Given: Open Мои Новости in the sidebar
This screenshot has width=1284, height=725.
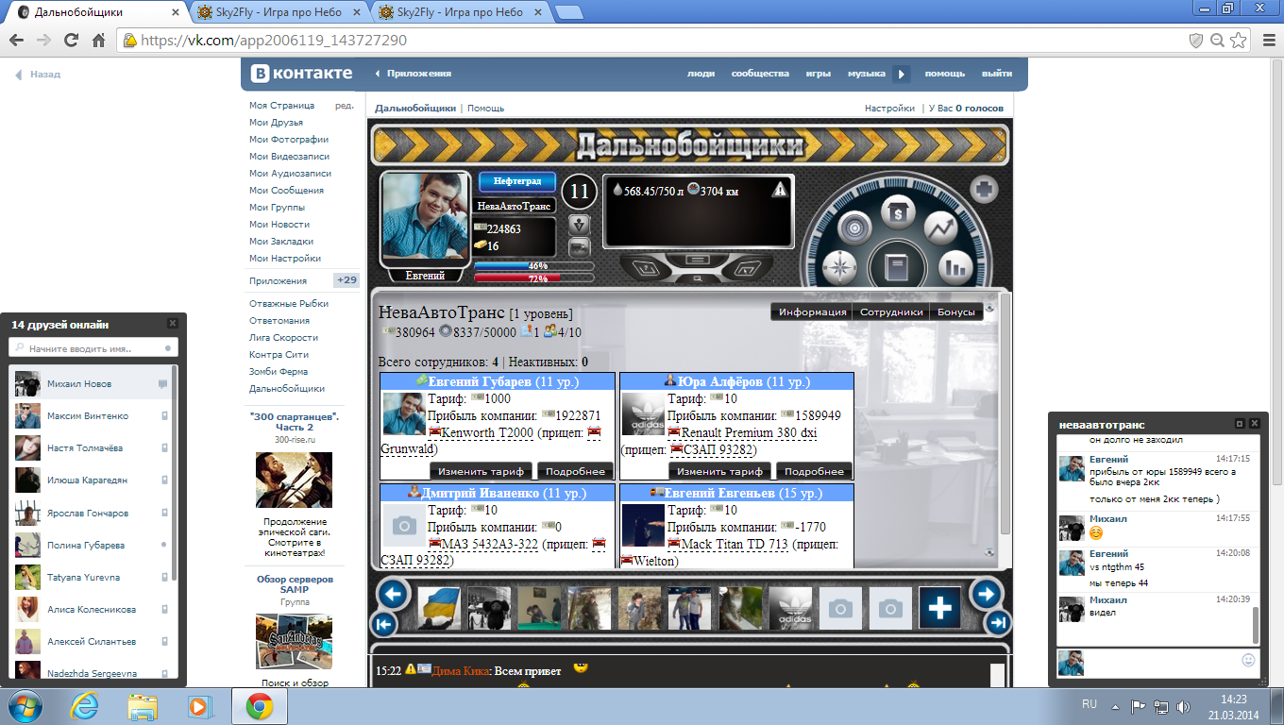Looking at the screenshot, I should (x=279, y=224).
